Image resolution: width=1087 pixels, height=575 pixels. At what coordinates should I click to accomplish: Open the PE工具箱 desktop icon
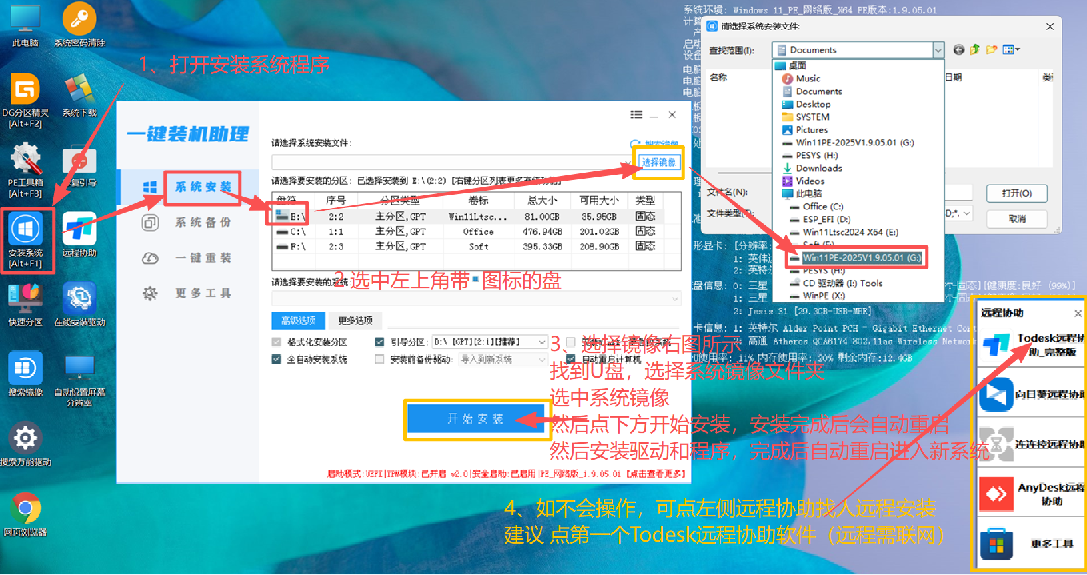[x=25, y=161]
